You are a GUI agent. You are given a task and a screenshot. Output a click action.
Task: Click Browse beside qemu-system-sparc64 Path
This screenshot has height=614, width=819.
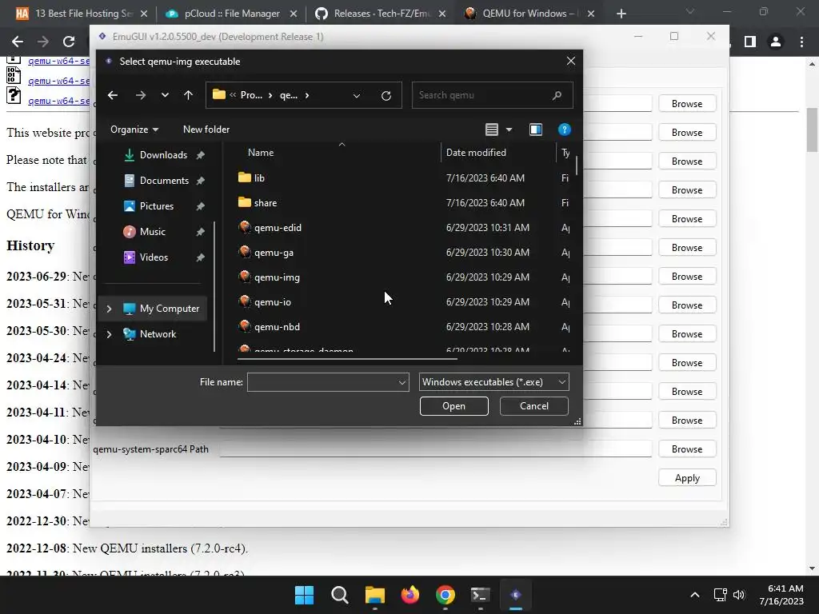687,449
